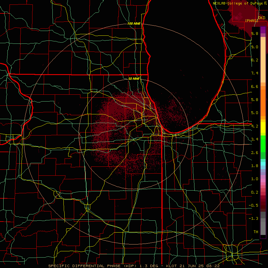Click the 7.4 scale label
The width and height of the screenshot is (268, 268).
255,73
